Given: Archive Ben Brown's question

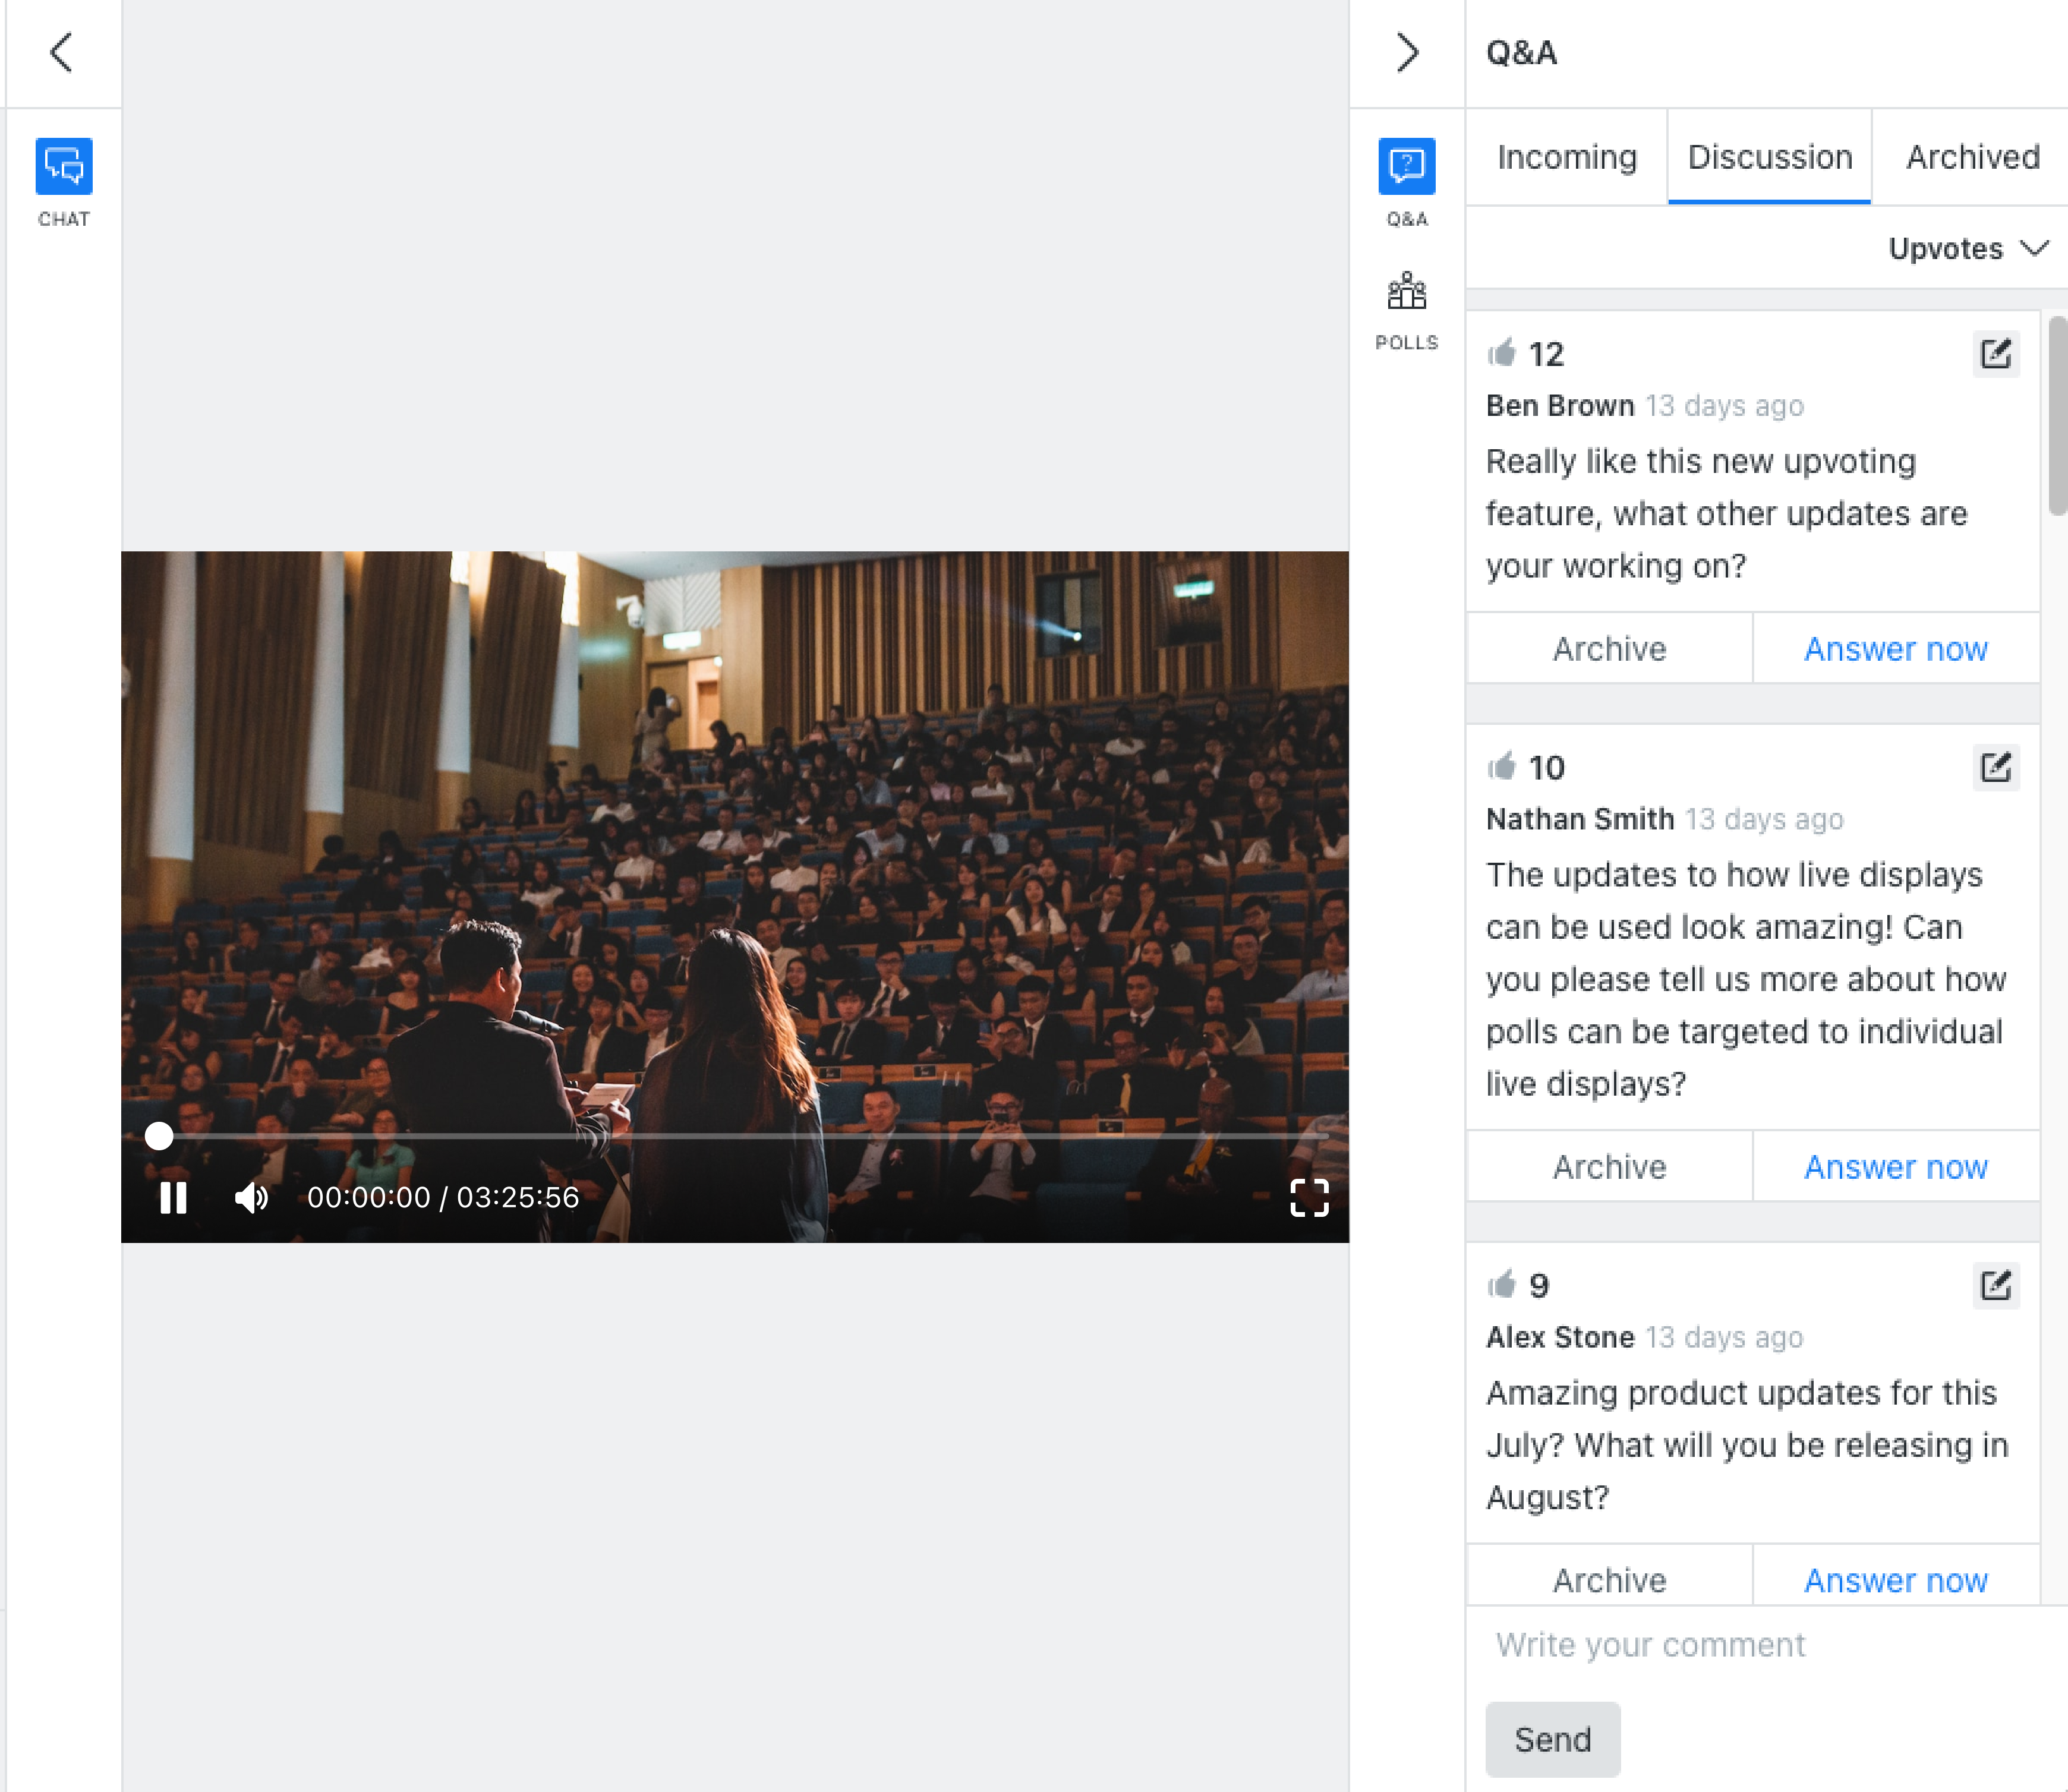Looking at the screenshot, I should pos(1610,648).
